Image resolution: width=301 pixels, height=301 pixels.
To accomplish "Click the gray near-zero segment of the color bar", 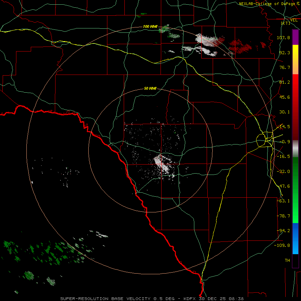I will (295, 149).
